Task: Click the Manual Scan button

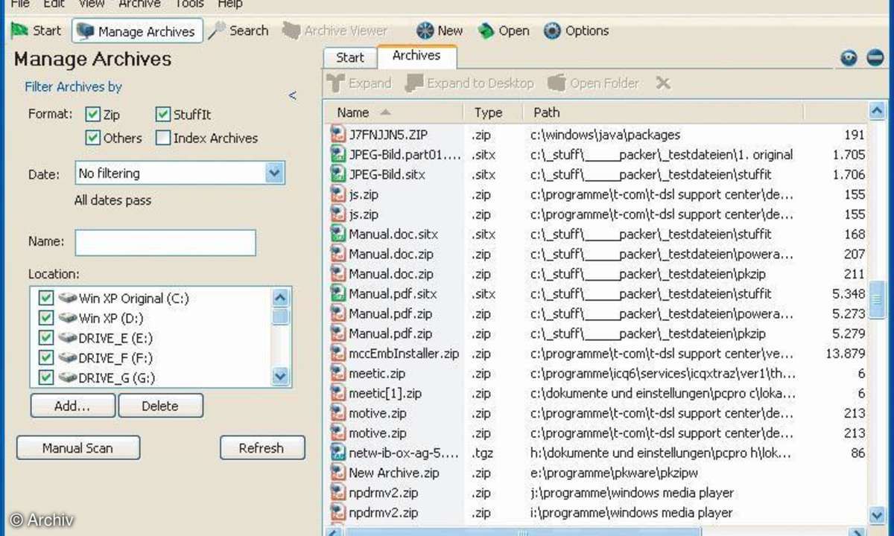Action: click(x=78, y=448)
